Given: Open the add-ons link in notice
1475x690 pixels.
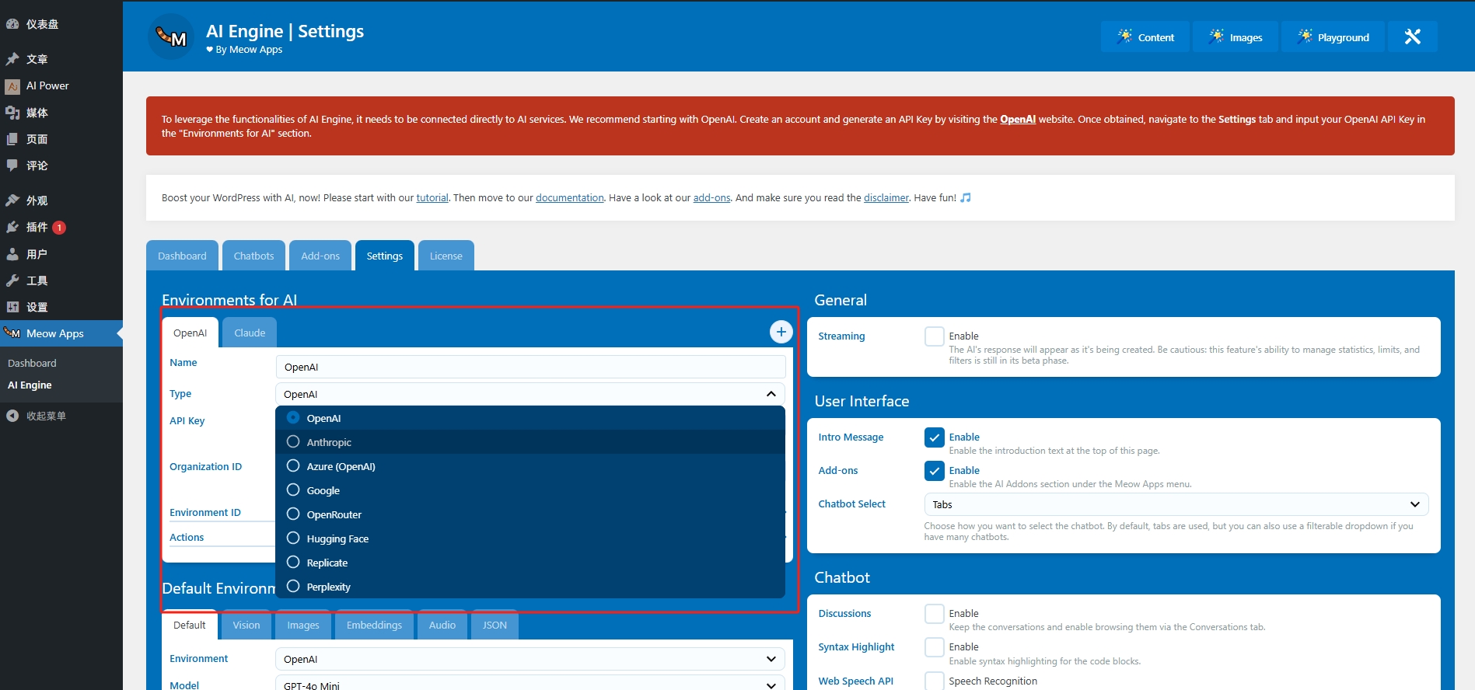Looking at the screenshot, I should coord(711,198).
